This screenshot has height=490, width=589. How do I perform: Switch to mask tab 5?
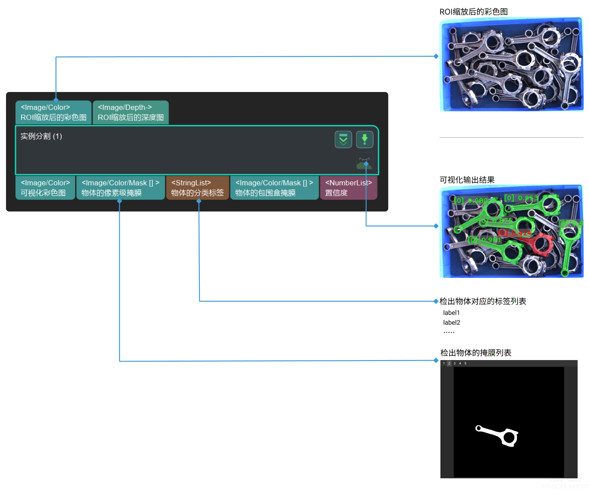point(465,363)
